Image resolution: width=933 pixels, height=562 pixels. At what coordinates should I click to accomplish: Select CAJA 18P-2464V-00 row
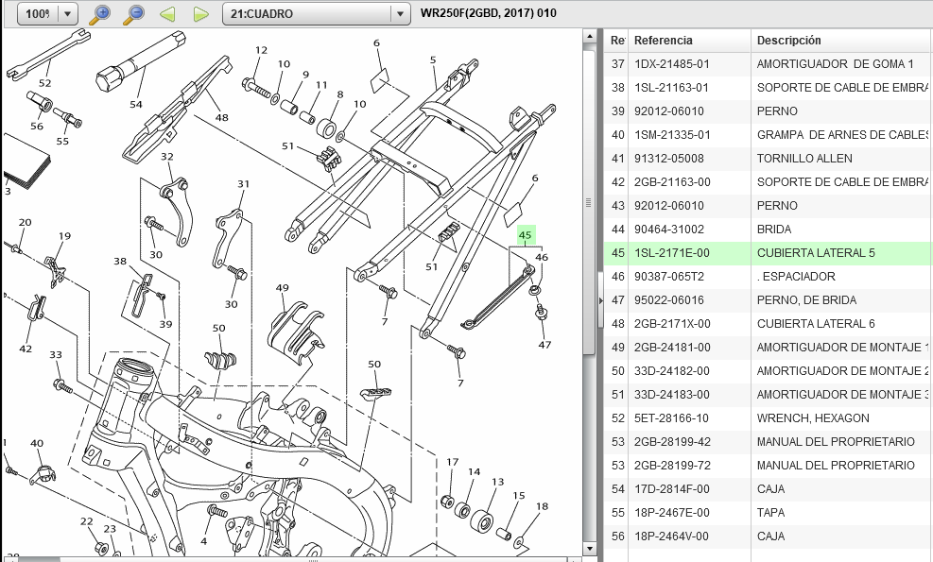[769, 536]
